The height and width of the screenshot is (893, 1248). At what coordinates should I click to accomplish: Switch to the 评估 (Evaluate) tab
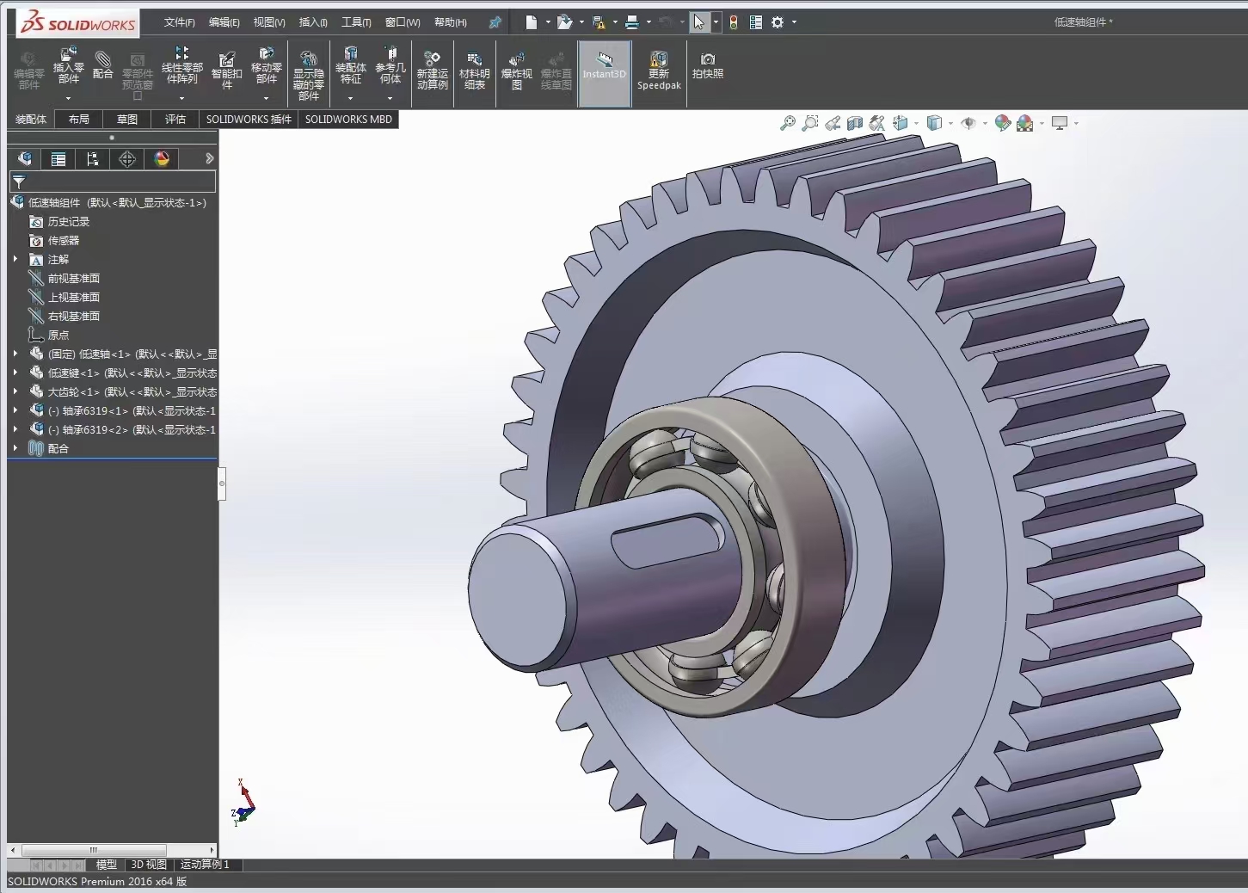(x=175, y=119)
